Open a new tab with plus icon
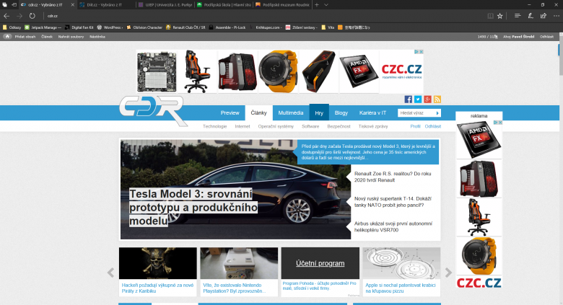 (317, 4)
